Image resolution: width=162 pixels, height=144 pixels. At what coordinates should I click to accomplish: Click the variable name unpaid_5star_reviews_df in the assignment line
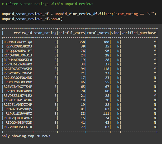[x=25, y=14]
